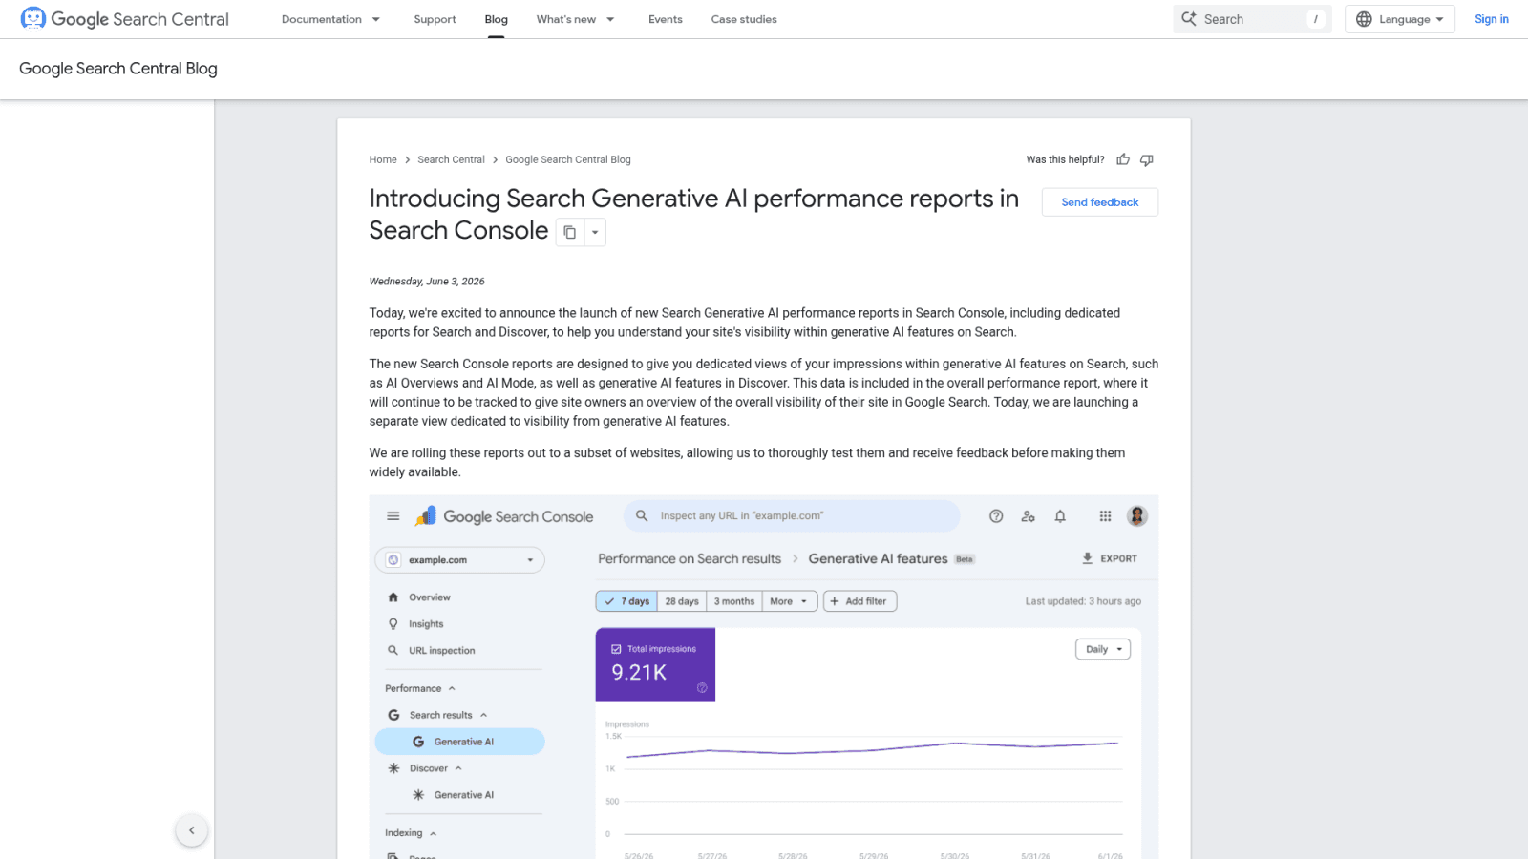Viewport: 1528px width, 859px height.
Task: Click the help icon on Total impressions card
Action: click(x=702, y=688)
